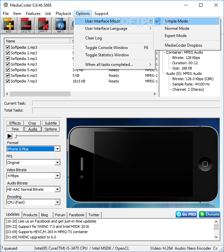Image resolution: width=224 pixels, height=252 pixels.
Task: Open the INFO toolbar icon
Action: (x=60, y=25)
